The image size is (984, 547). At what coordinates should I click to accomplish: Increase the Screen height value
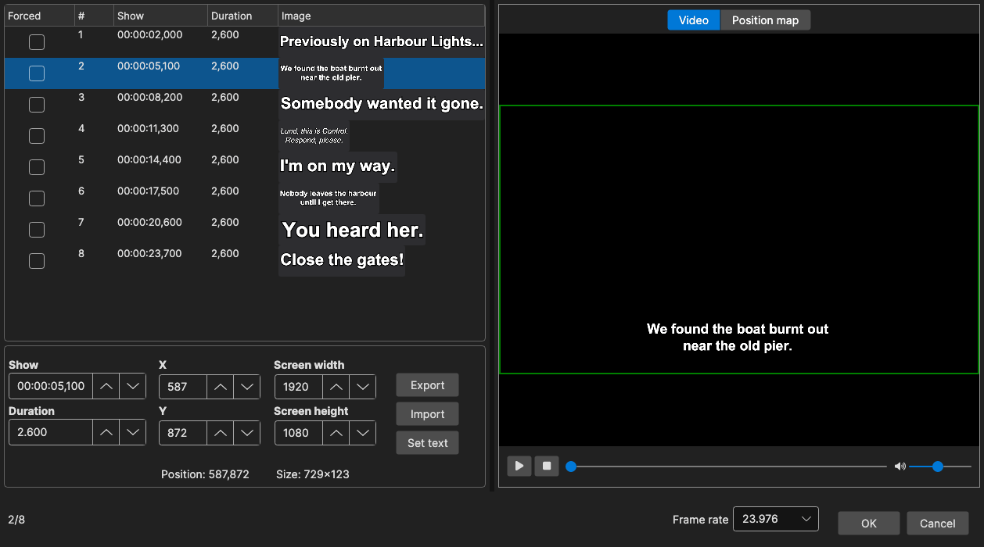point(336,433)
